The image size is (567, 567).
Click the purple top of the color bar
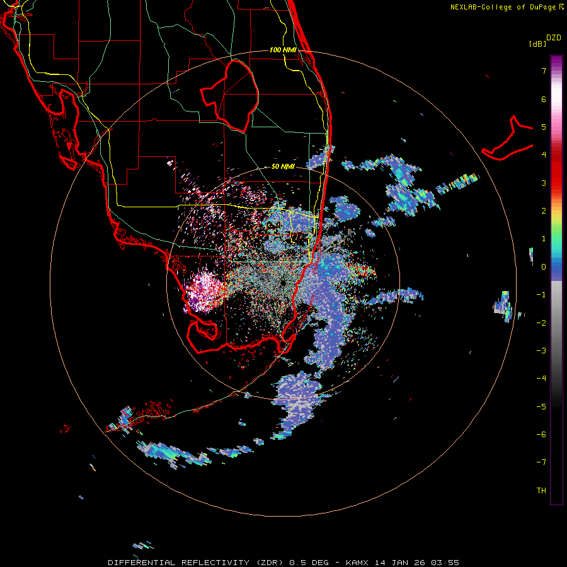point(556,62)
